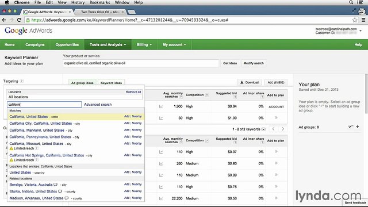Click the browser address bar URL
Screen dimensions: 368x207
pos(129,20)
